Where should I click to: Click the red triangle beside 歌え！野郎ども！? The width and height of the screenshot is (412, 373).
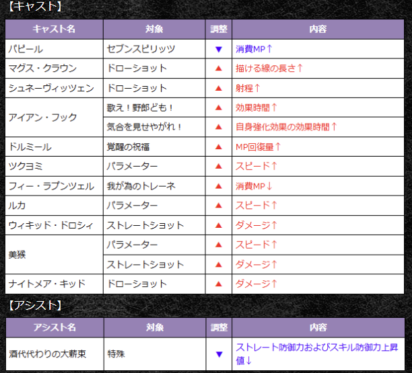tap(219, 108)
